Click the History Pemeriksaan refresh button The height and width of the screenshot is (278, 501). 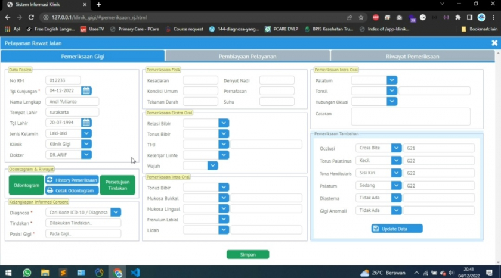click(x=72, y=180)
